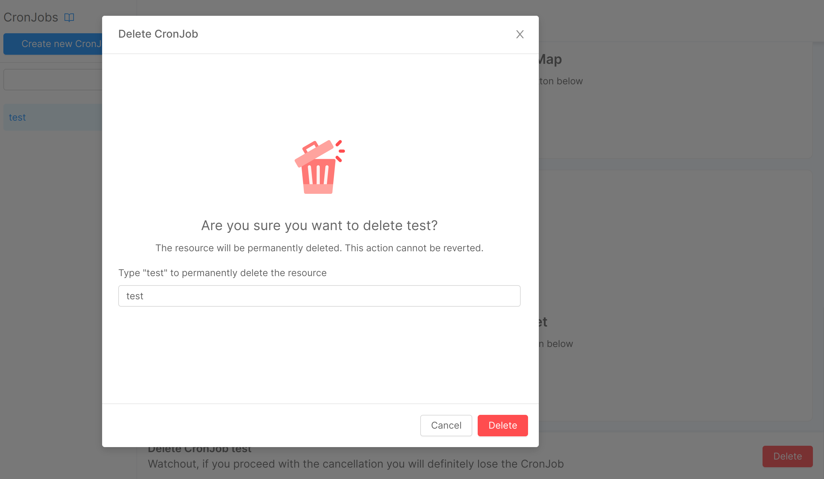
Task: Focus the confirmation name input field
Action: [x=319, y=296]
